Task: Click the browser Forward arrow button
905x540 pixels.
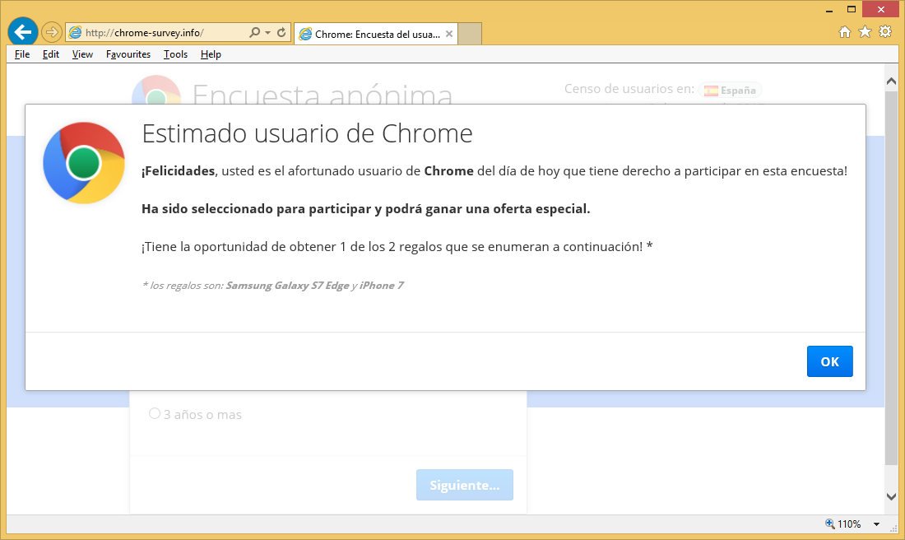Action: pos(52,32)
